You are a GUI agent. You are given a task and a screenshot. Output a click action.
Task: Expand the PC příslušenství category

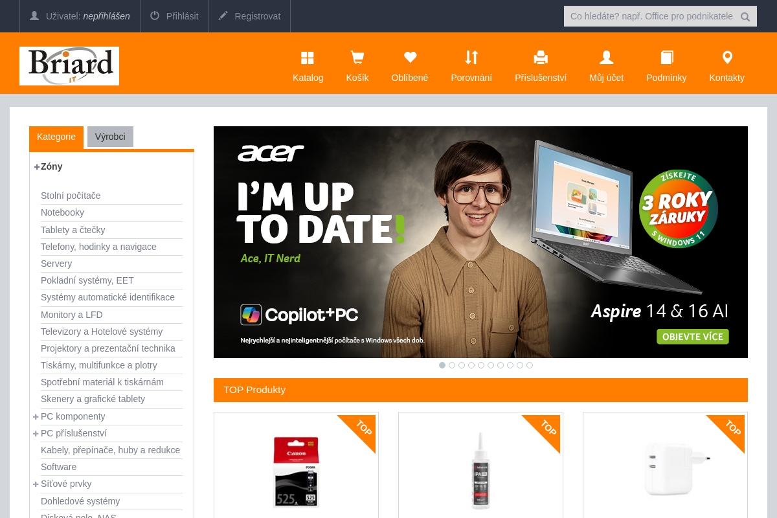point(36,433)
